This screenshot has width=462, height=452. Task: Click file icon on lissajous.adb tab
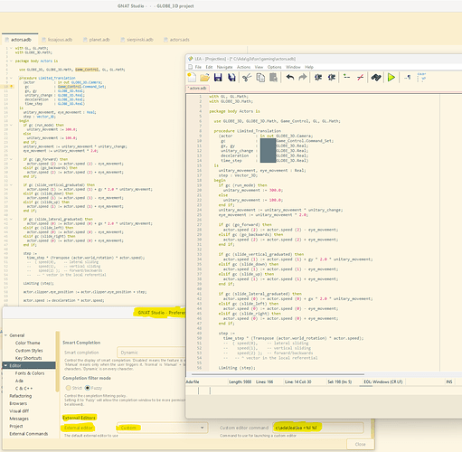[x=43, y=40]
